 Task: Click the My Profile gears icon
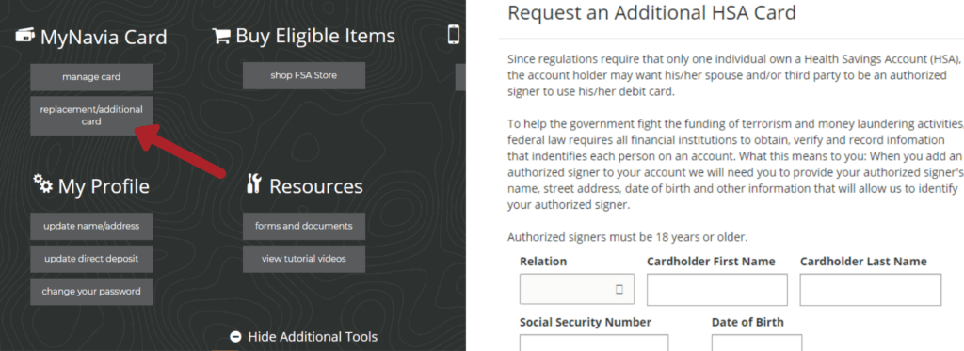tap(43, 183)
